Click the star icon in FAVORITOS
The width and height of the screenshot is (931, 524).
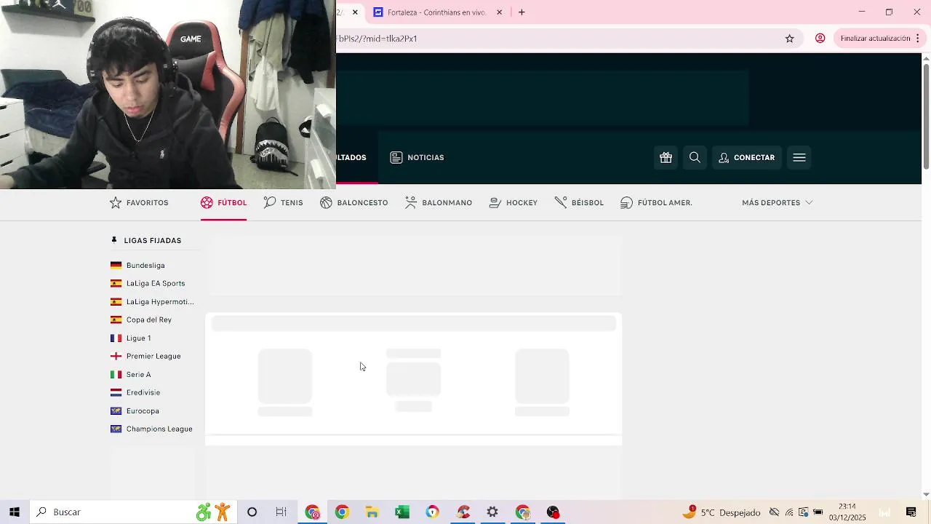point(115,202)
